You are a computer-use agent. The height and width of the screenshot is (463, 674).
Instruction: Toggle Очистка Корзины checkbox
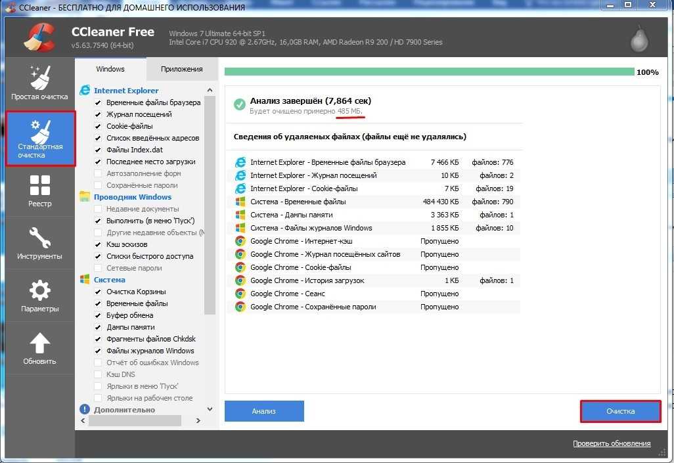point(98,292)
